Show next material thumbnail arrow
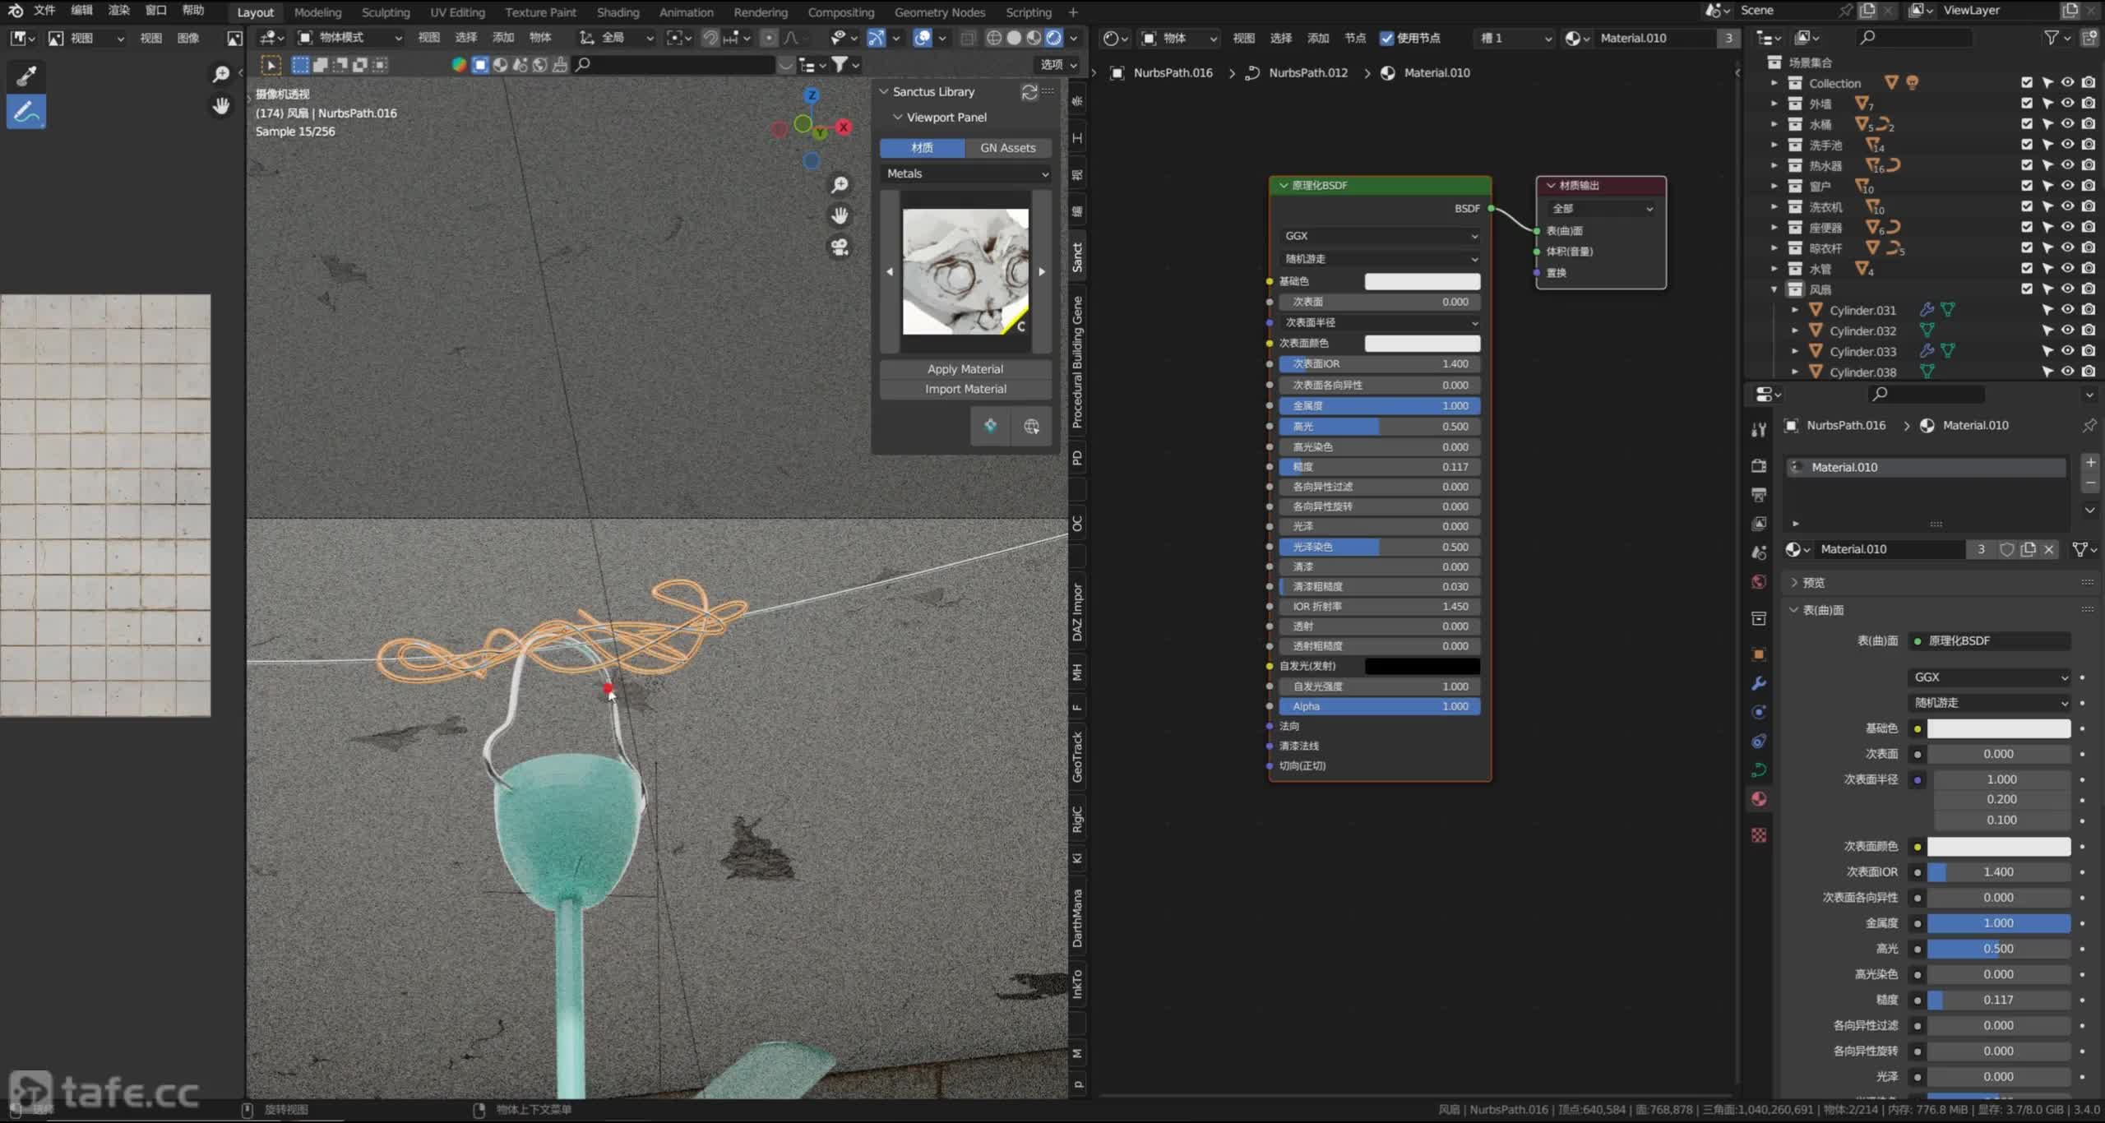Screen dimensions: 2105x1123 (x=1042, y=271)
